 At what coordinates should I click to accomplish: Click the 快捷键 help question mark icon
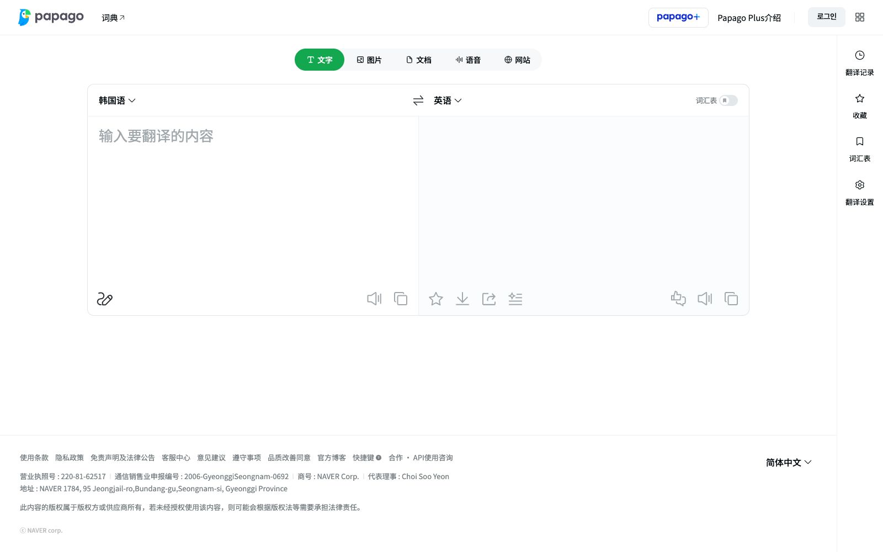pyautogui.click(x=379, y=458)
